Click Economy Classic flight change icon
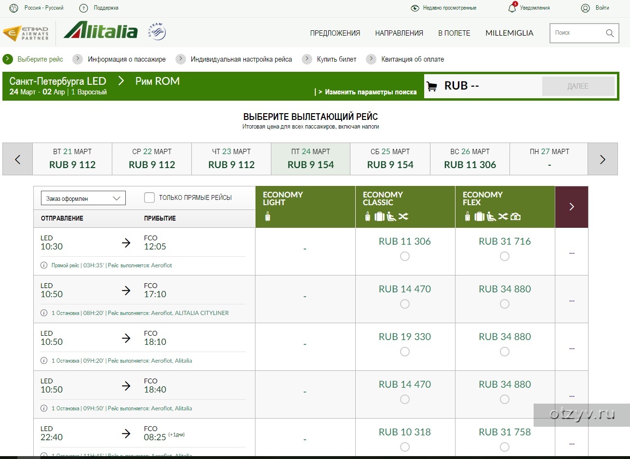 pyautogui.click(x=403, y=217)
